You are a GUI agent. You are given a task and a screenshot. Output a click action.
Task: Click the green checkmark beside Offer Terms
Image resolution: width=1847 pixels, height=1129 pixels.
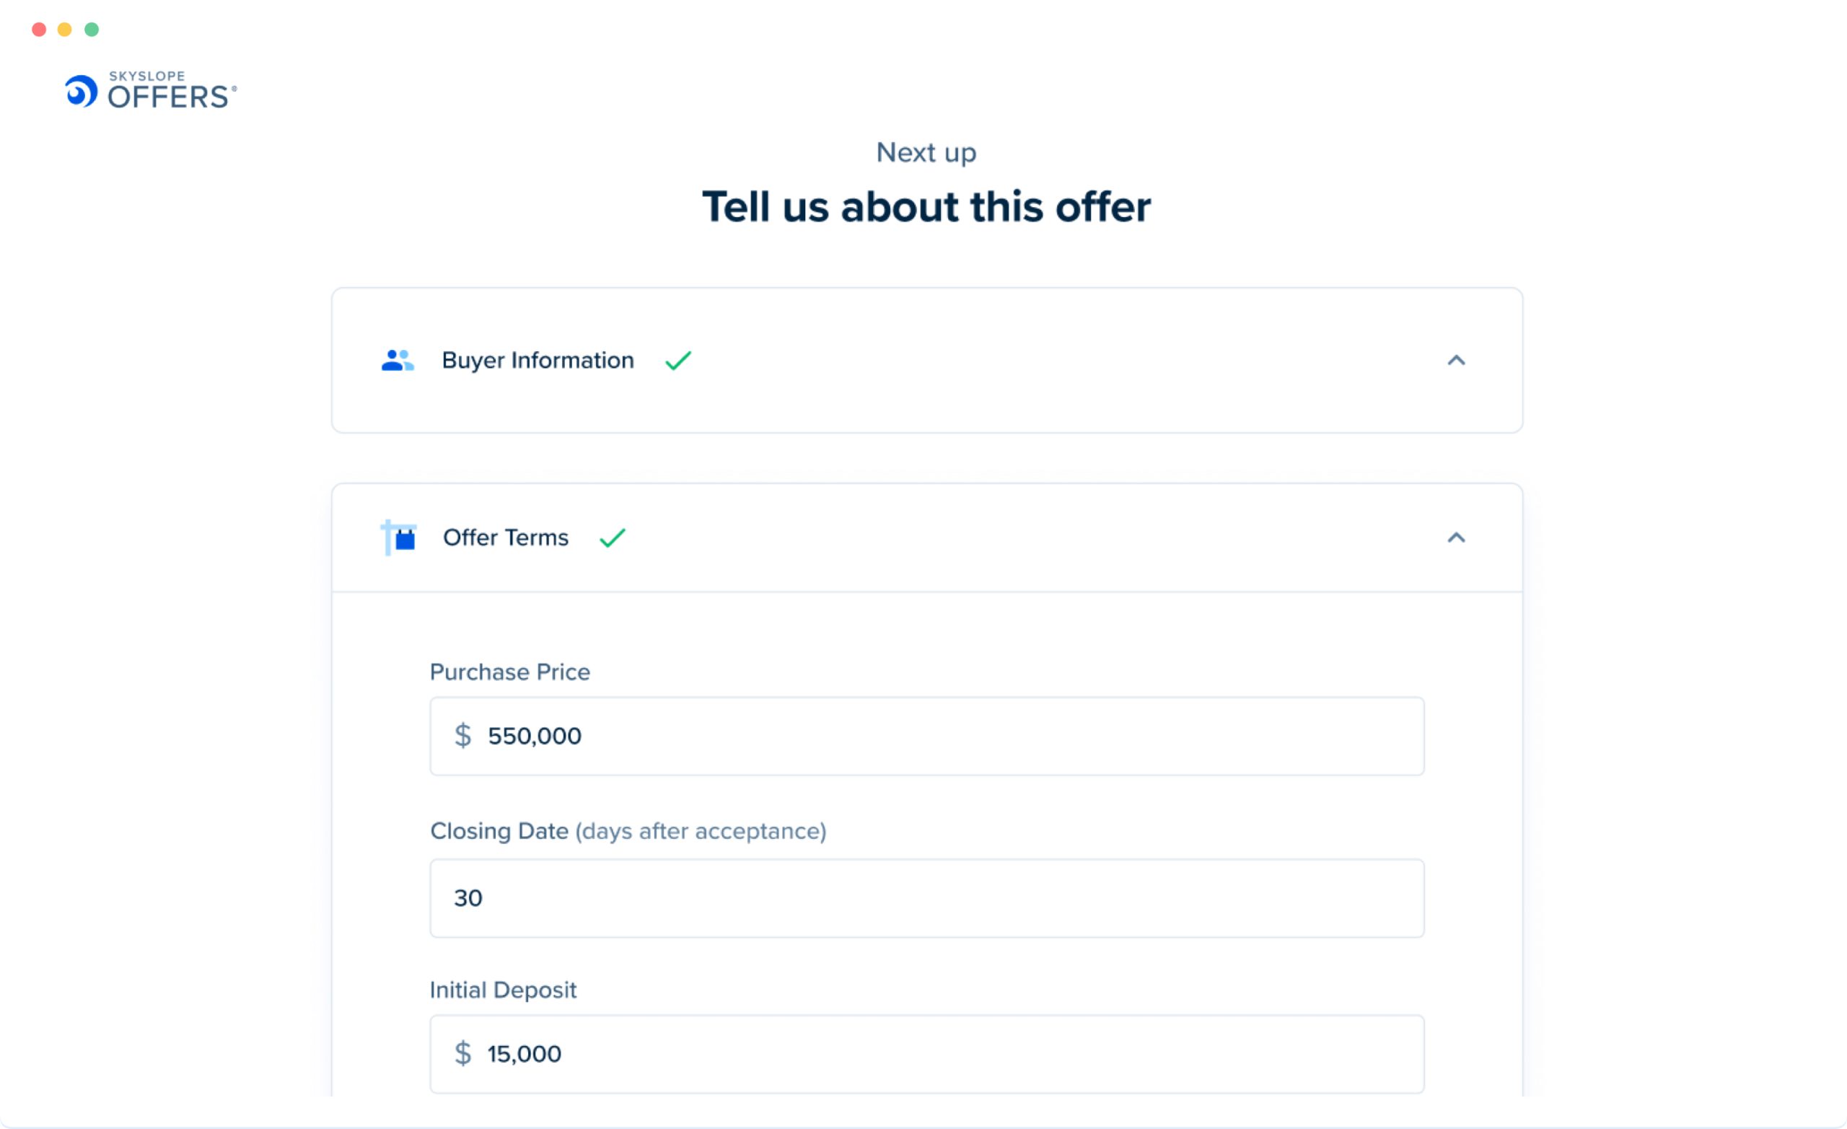[x=613, y=537]
